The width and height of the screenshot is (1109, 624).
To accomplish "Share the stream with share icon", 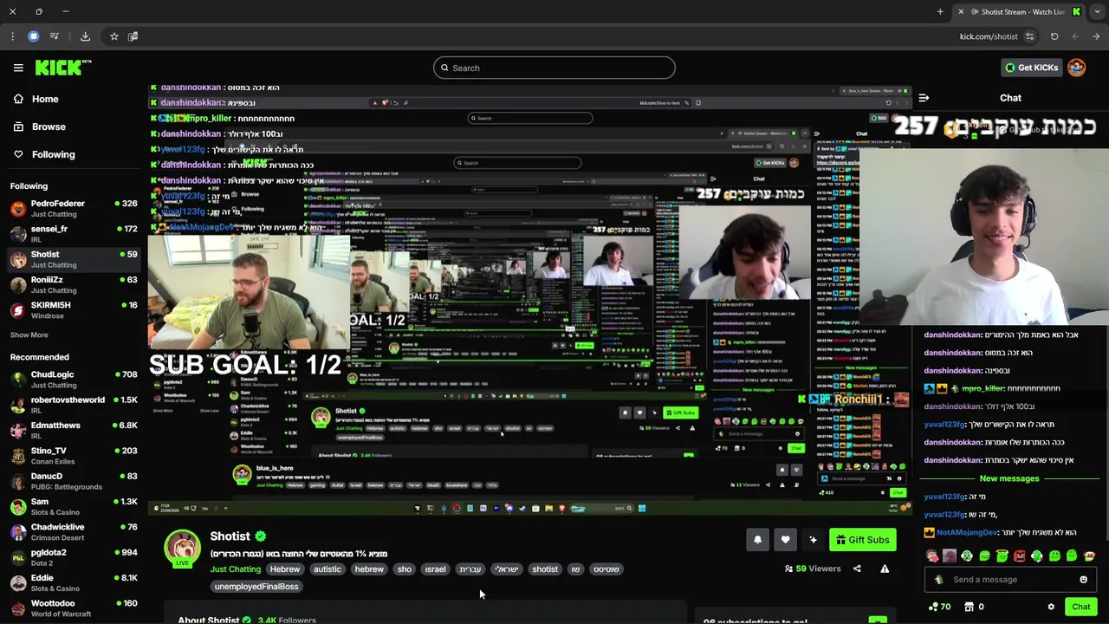I will (x=857, y=569).
